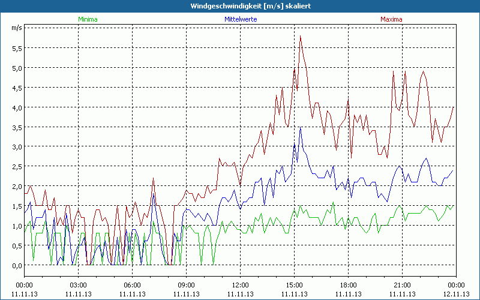
Task: Click the '1,0' y-axis value
Action: pyautogui.click(x=17, y=226)
